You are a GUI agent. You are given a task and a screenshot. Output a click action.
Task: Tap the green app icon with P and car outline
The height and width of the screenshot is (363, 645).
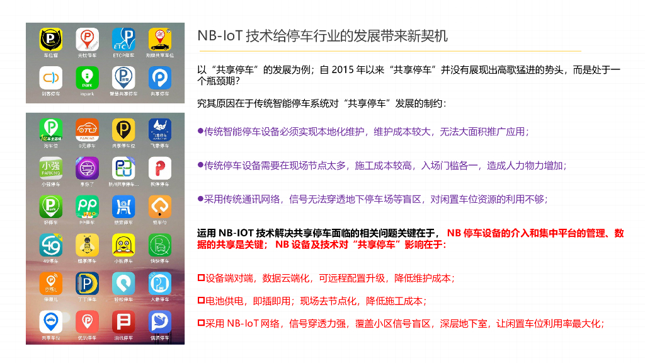pyautogui.click(x=160, y=245)
